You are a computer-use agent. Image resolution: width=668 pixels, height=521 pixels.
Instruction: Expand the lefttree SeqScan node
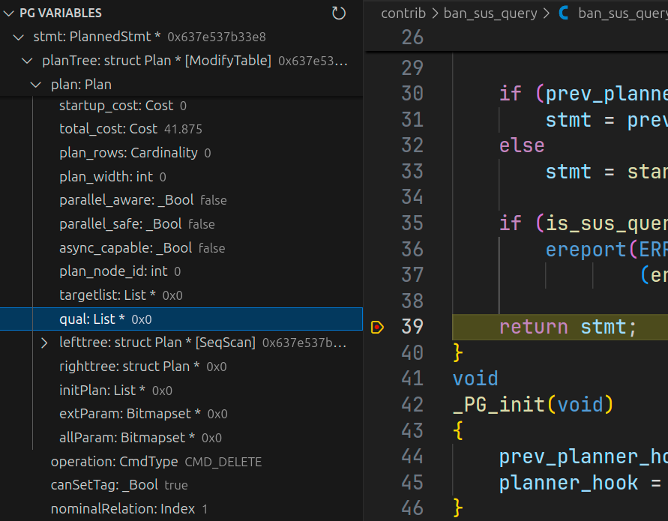click(x=44, y=343)
